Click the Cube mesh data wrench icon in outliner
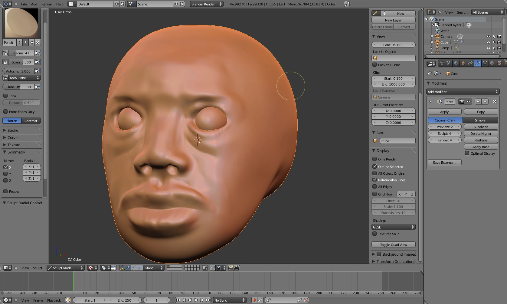The width and height of the screenshot is (507, 304). click(x=462, y=42)
